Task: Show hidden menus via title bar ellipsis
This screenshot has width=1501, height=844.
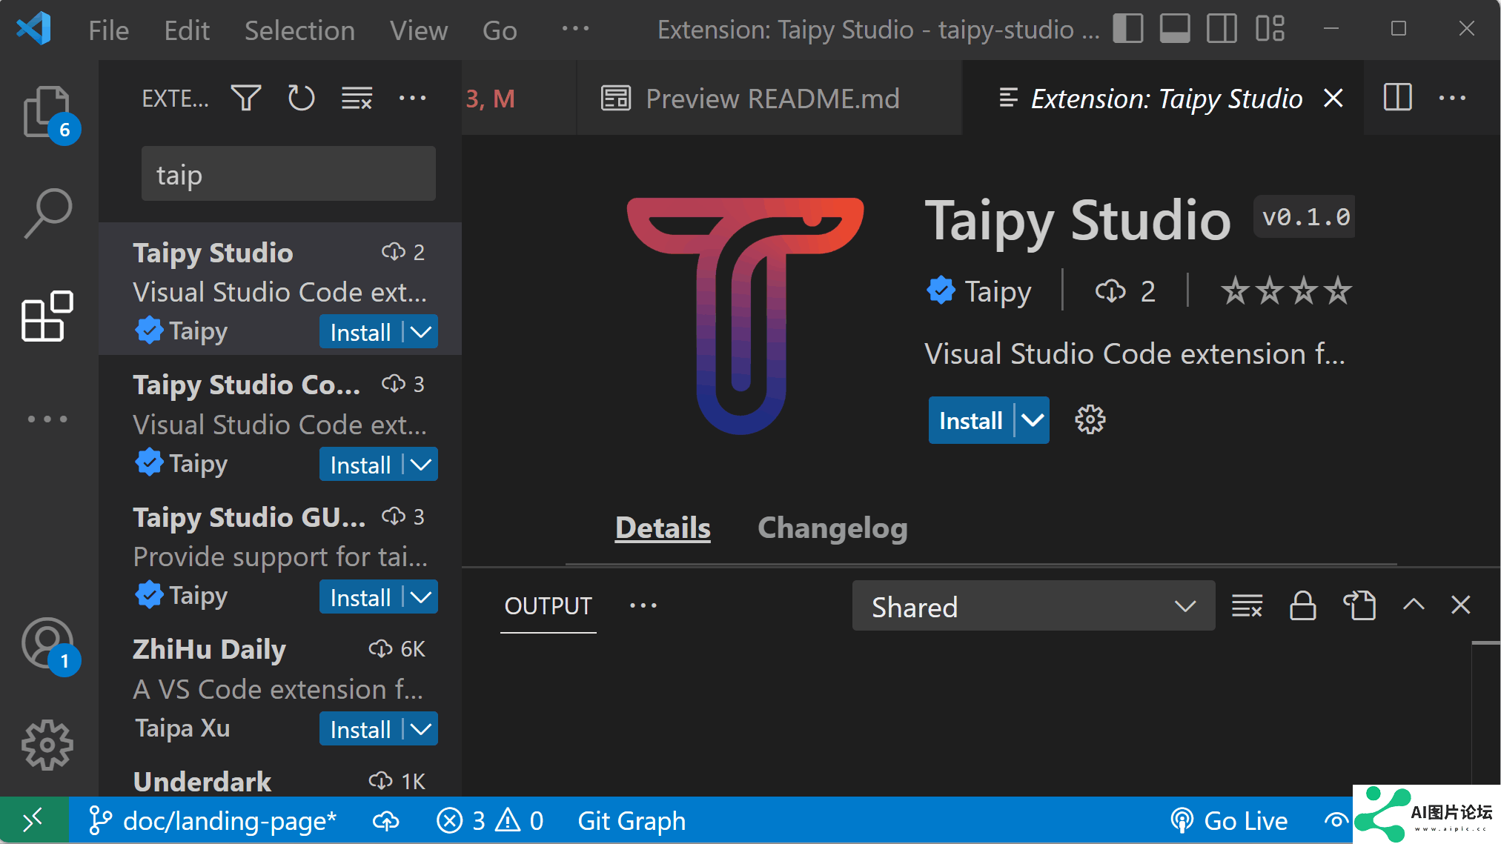Action: (575, 29)
